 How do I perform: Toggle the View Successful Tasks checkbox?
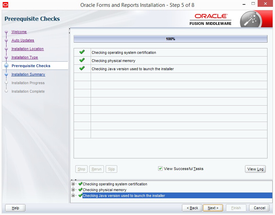(x=160, y=169)
